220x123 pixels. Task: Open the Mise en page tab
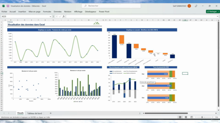coord(34,12)
